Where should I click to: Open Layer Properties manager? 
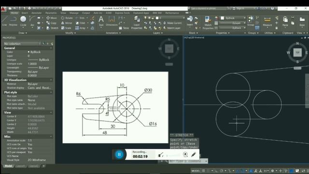coord(137,23)
